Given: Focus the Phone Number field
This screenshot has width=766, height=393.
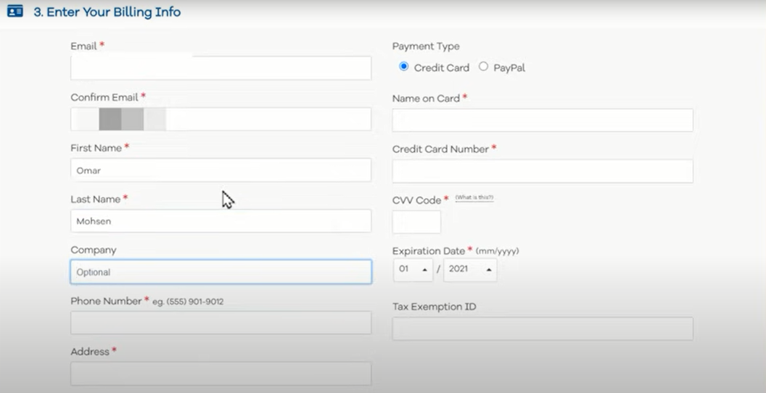Looking at the screenshot, I should click(x=221, y=323).
